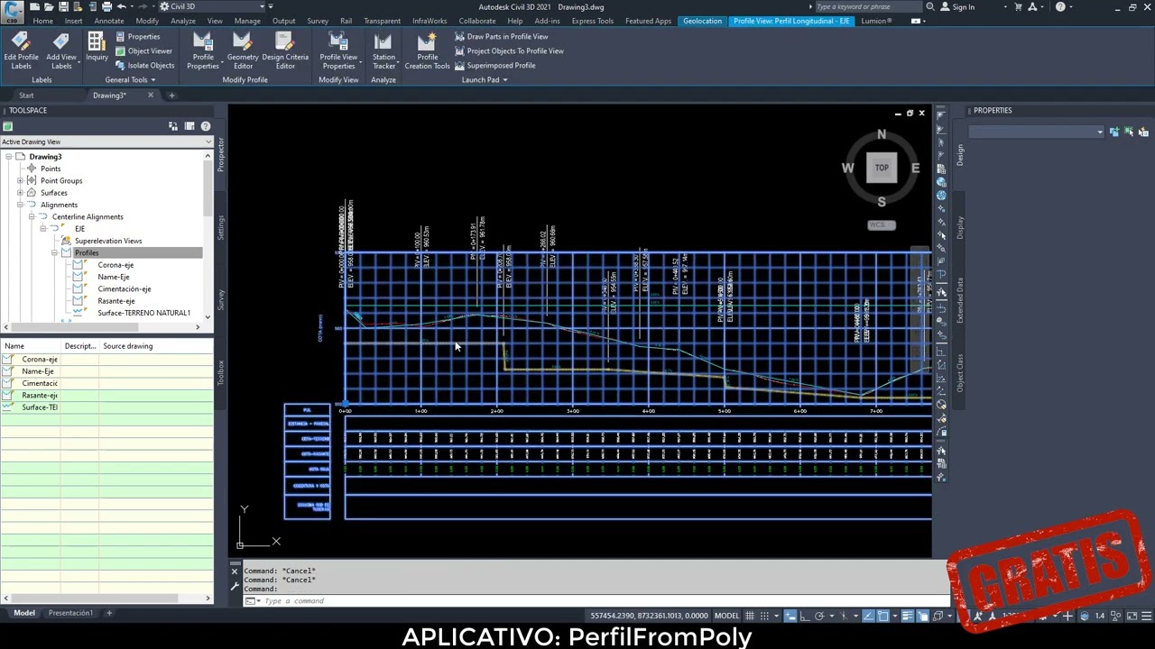1155x649 pixels.
Task: Switch to the Settings tab of Toolspace
Action: pyautogui.click(x=221, y=227)
